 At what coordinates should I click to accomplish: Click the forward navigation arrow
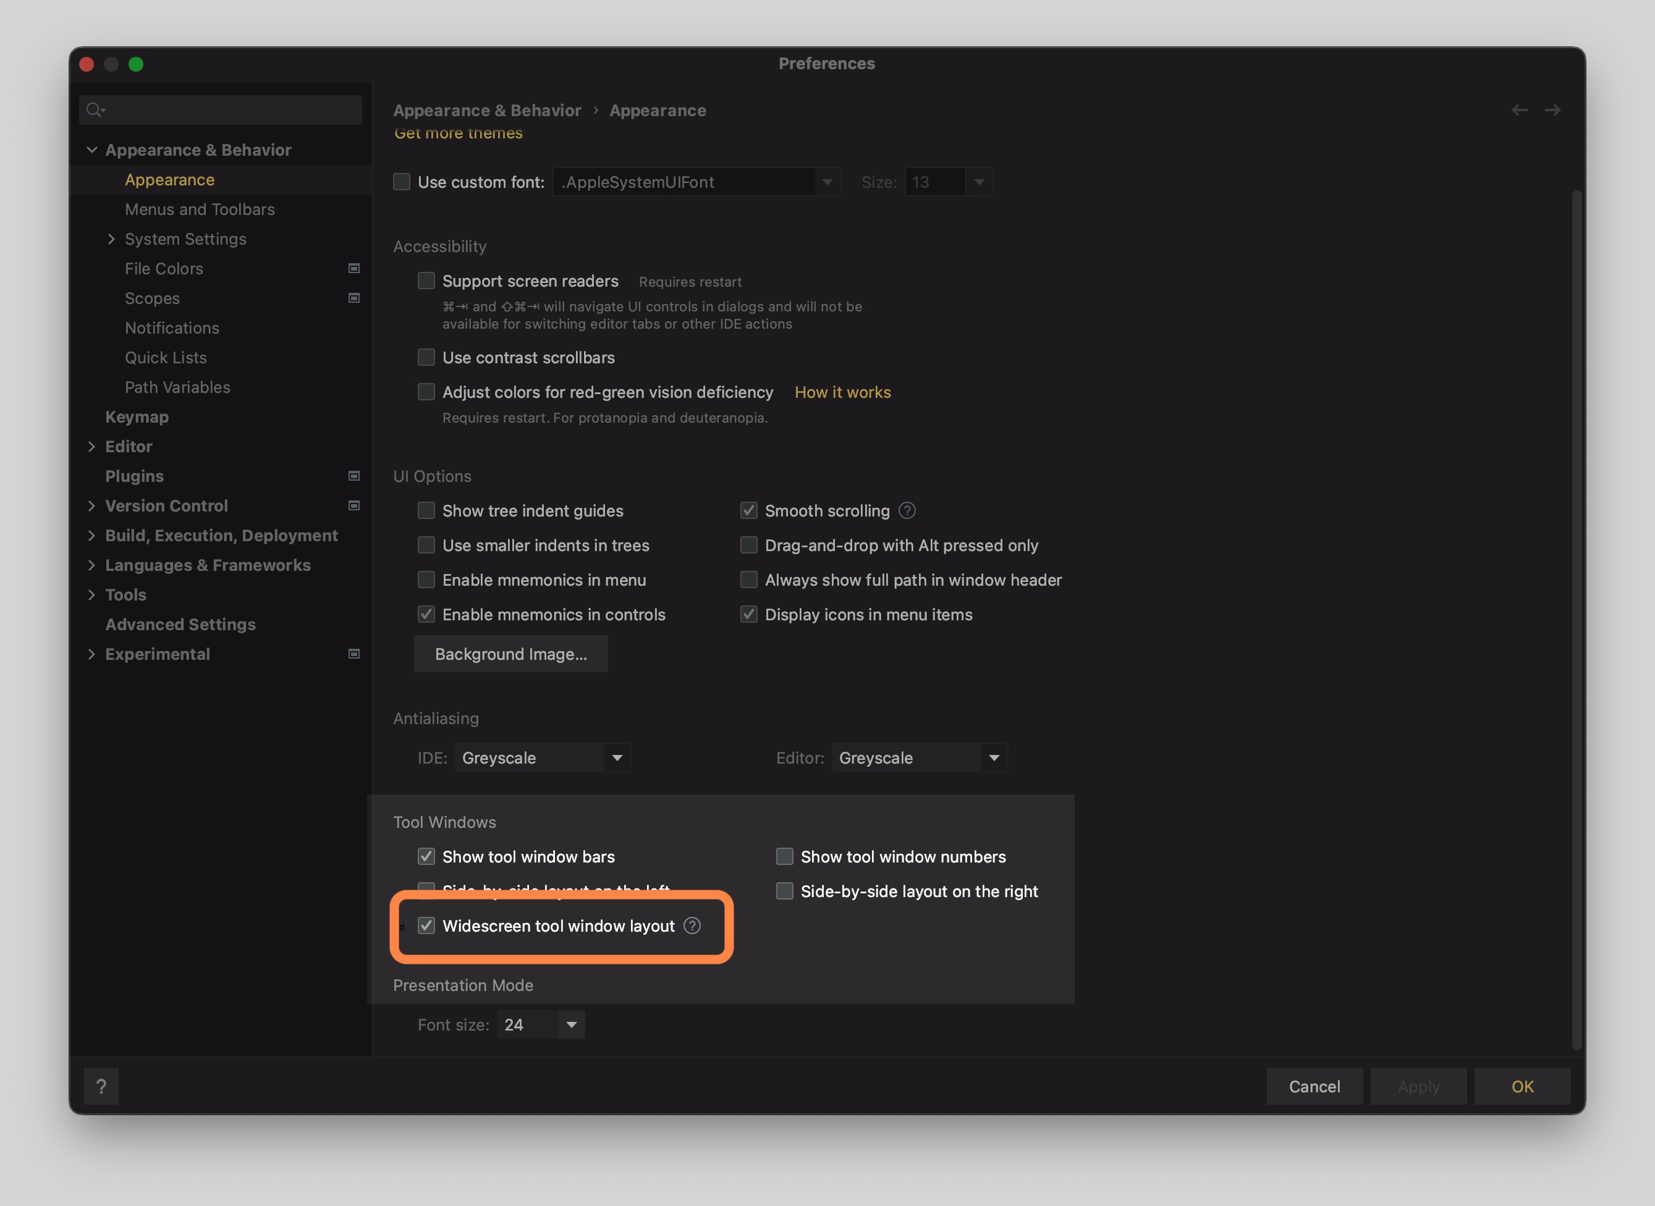tap(1553, 109)
